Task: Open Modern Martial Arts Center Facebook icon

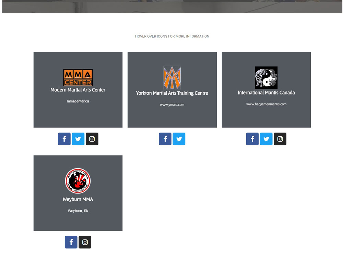Action: [64, 139]
